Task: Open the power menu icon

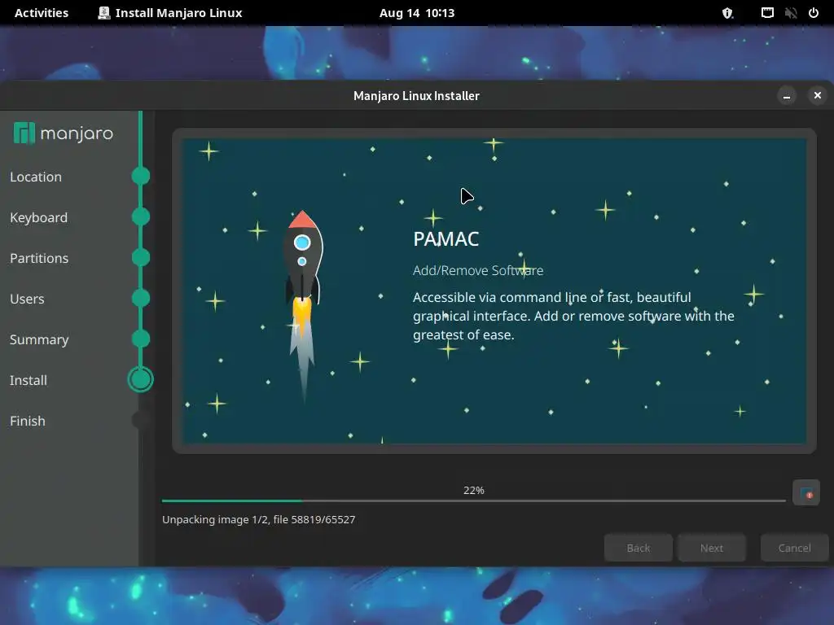Action: pos(814,13)
